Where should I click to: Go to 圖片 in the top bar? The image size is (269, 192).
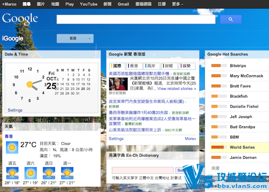[41, 4]
